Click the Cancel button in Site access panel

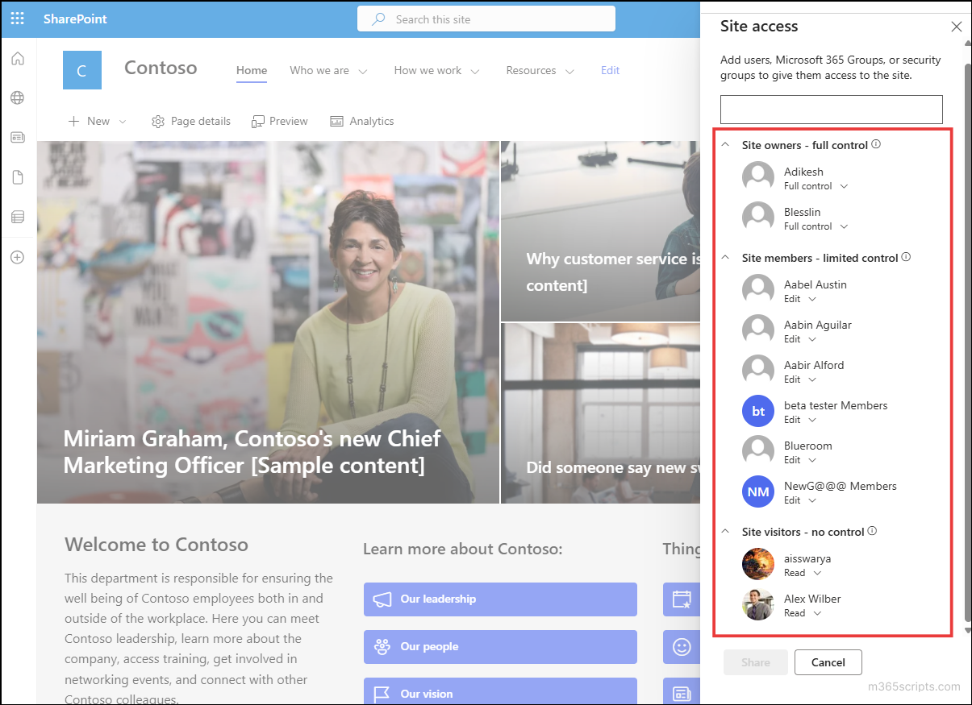click(828, 661)
